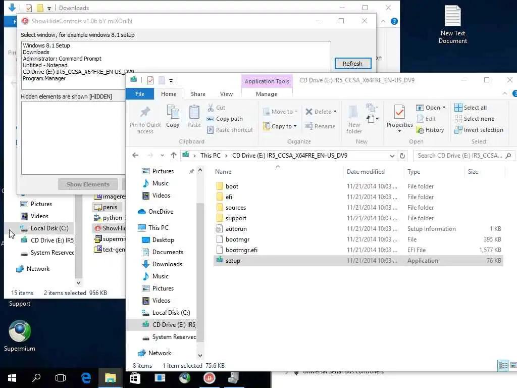Open Customize Quick Access Toolbar dropdown
Viewport: 517px width, 388px height.
[171, 80]
